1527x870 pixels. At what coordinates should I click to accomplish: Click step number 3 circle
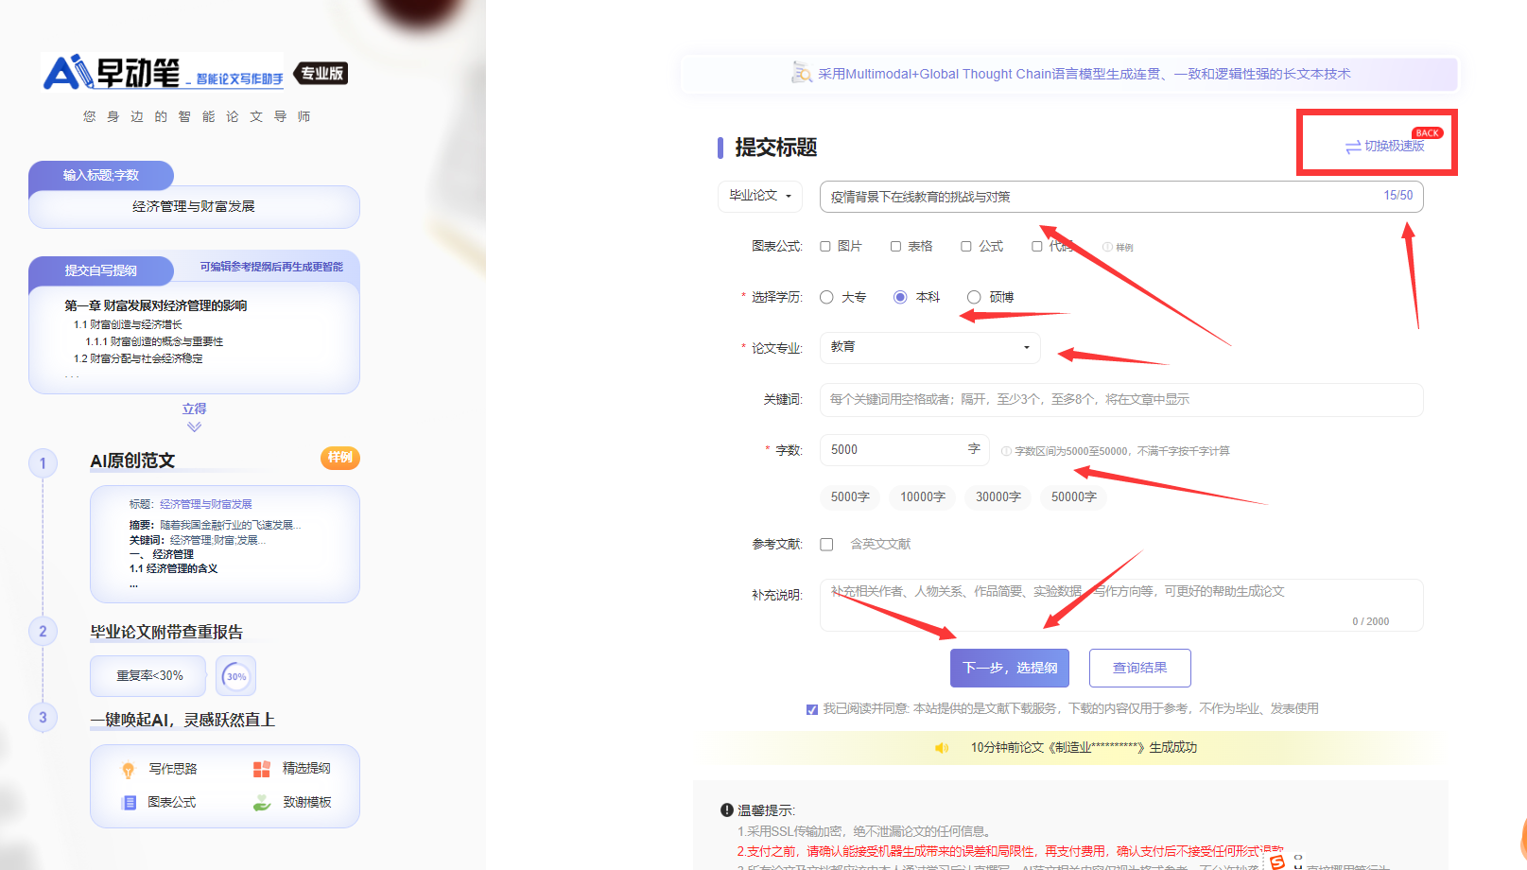[43, 718]
